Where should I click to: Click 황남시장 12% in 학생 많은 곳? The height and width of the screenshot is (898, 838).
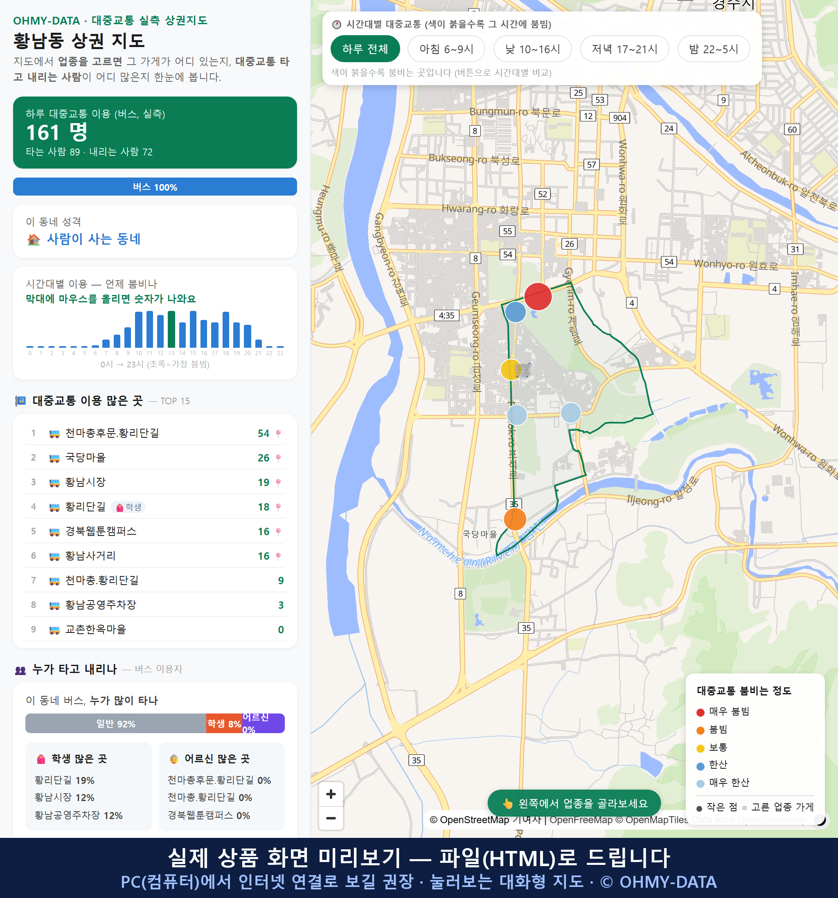coord(65,798)
